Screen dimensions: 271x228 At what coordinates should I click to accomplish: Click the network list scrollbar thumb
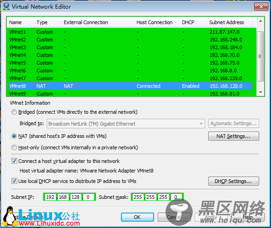tap(260, 56)
